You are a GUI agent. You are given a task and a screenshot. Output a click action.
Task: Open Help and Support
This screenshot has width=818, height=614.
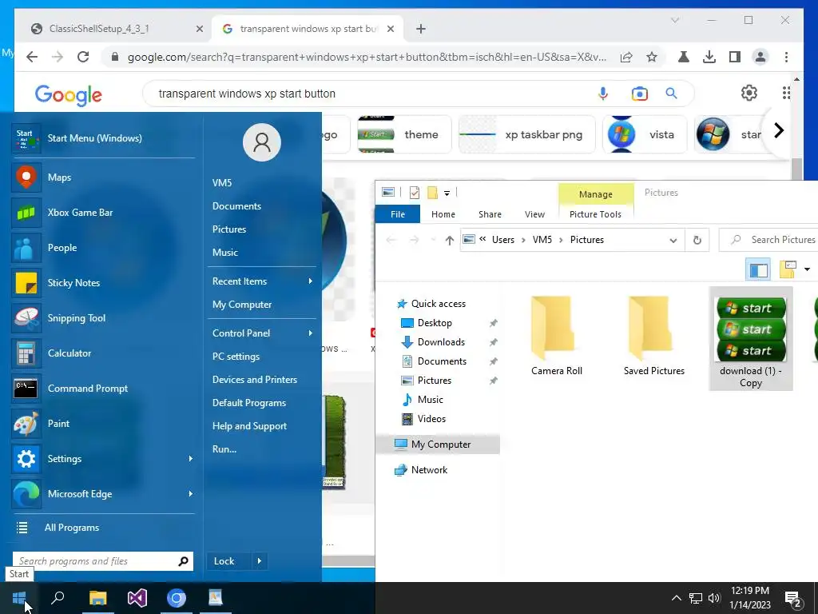[249, 426]
